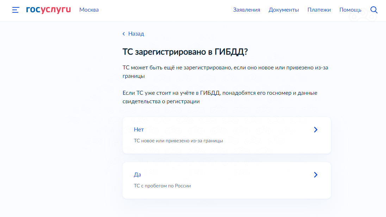Click the back chevron beside Назад
386x217 pixels.
click(x=124, y=34)
